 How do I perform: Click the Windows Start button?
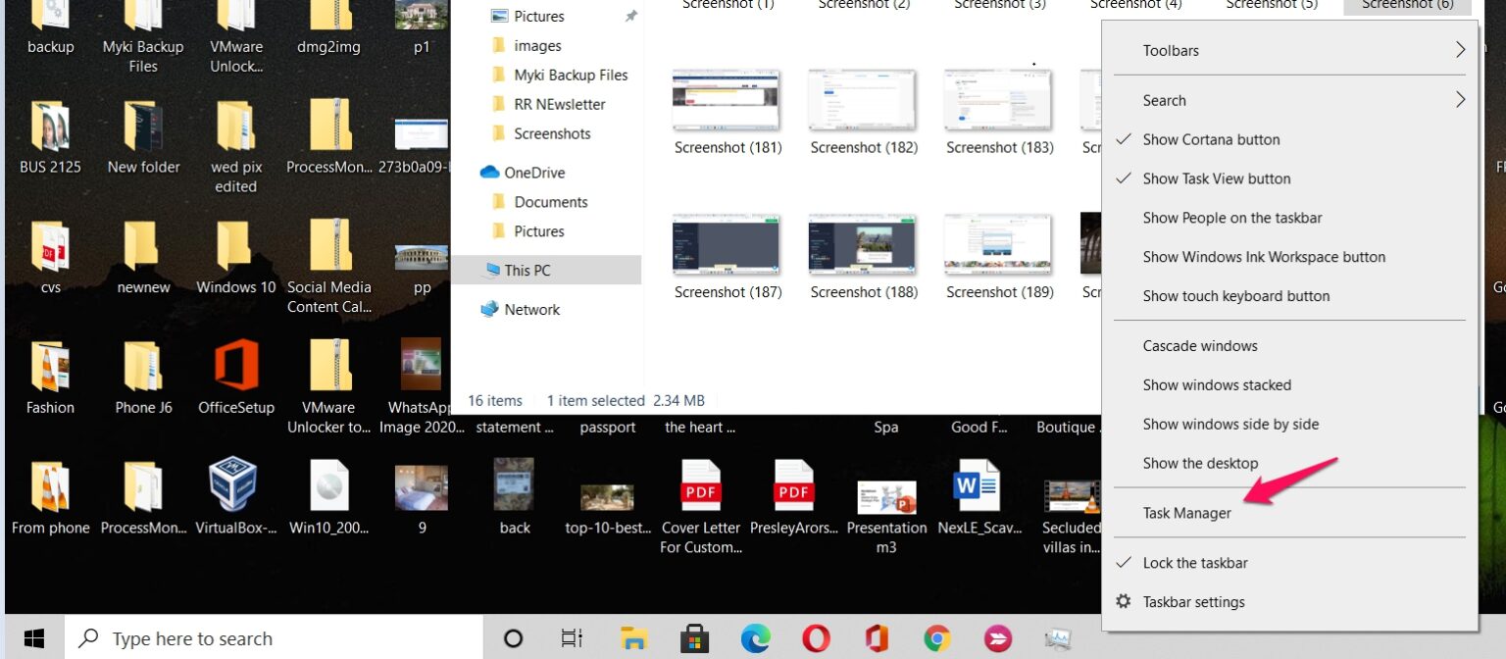(33, 638)
